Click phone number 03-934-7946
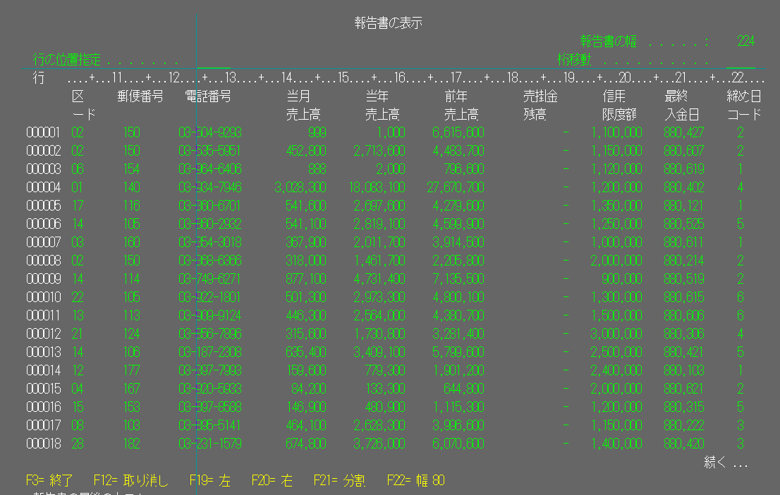The height and width of the screenshot is (495, 780). 210,188
